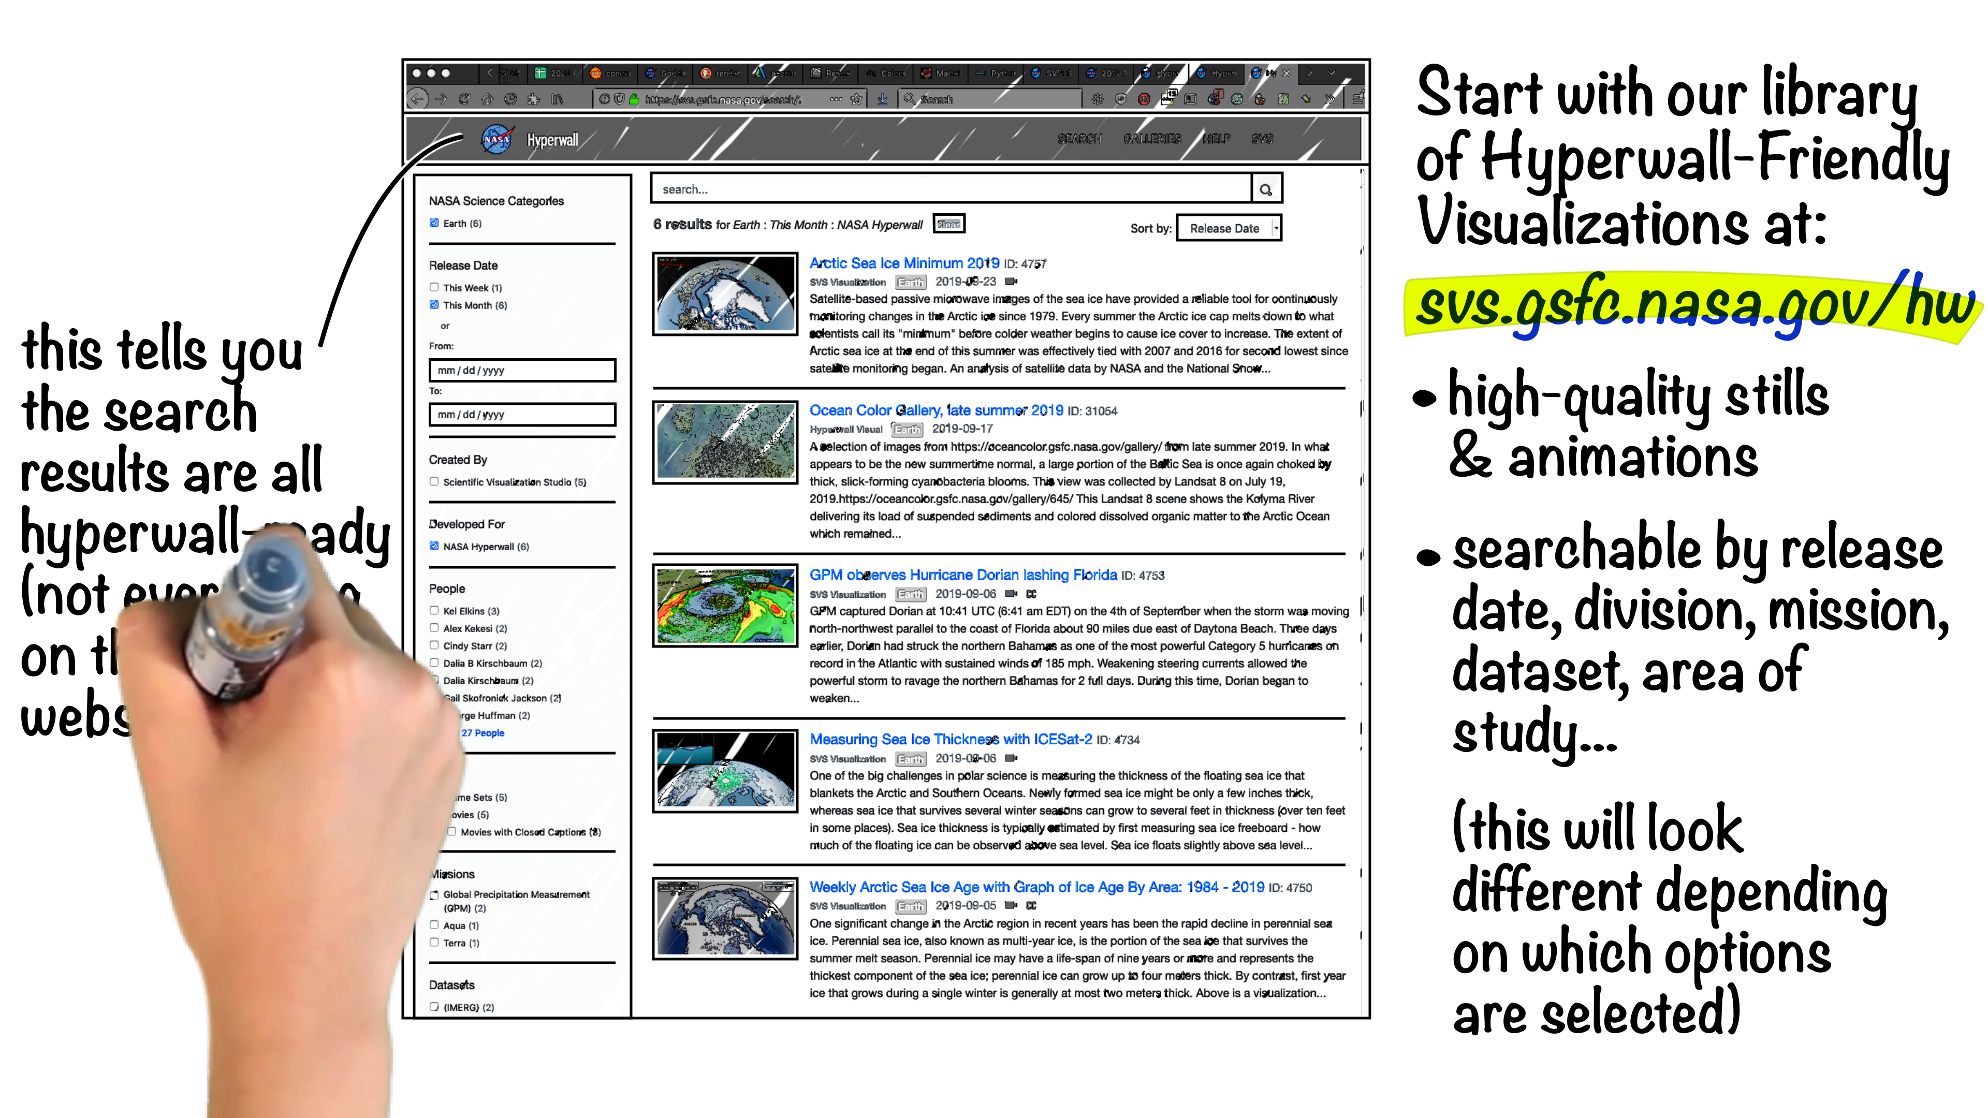
Task: Click the browser back arrow button
Action: click(x=417, y=99)
